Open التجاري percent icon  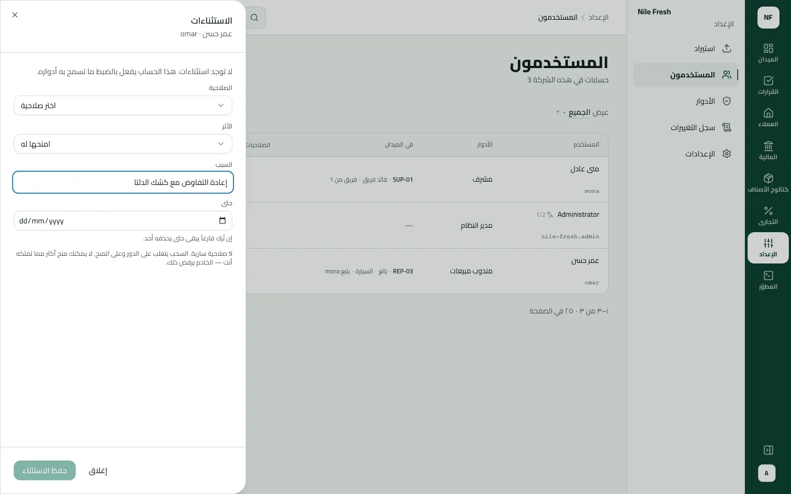click(x=768, y=215)
